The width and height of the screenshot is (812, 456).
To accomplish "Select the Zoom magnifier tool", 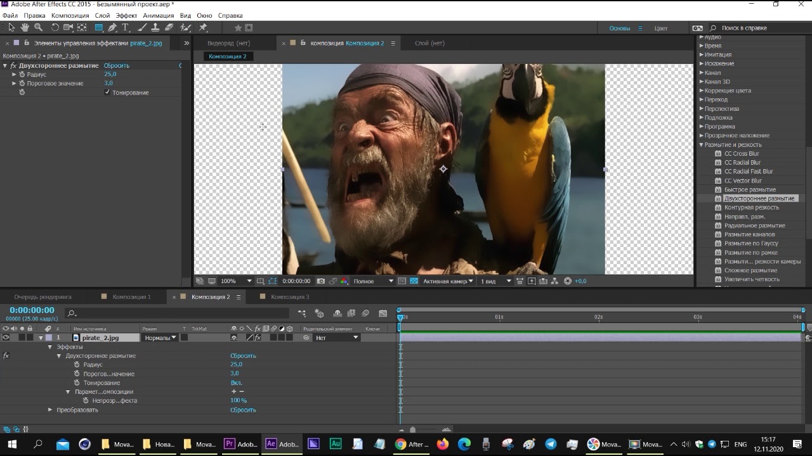I will tap(38, 27).
